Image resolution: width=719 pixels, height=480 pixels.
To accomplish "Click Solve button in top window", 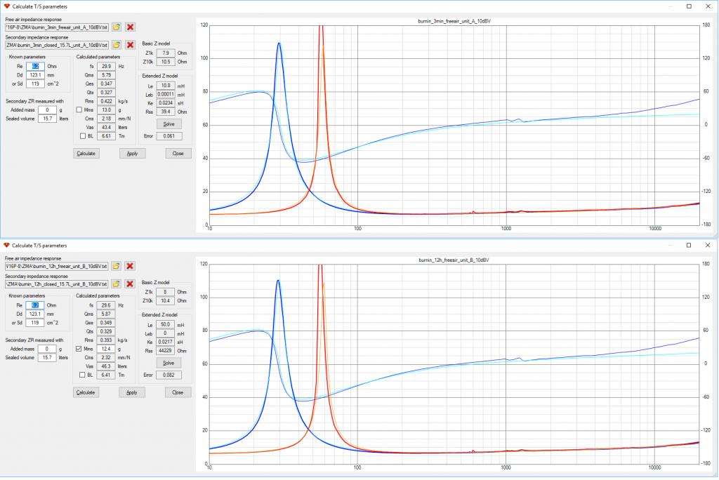I will 169,124.
